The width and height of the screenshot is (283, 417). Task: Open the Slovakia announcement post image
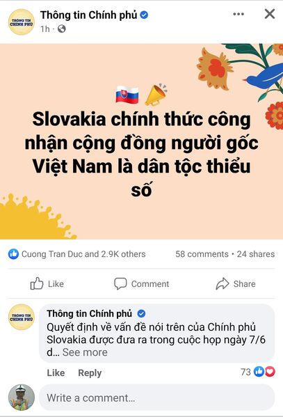pyautogui.click(x=141, y=141)
